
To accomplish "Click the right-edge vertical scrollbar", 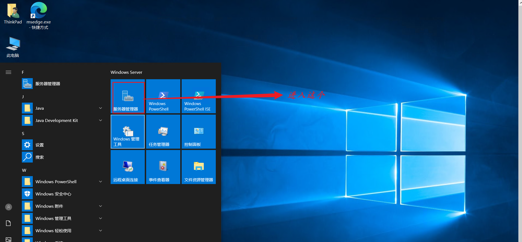I will 520,121.
